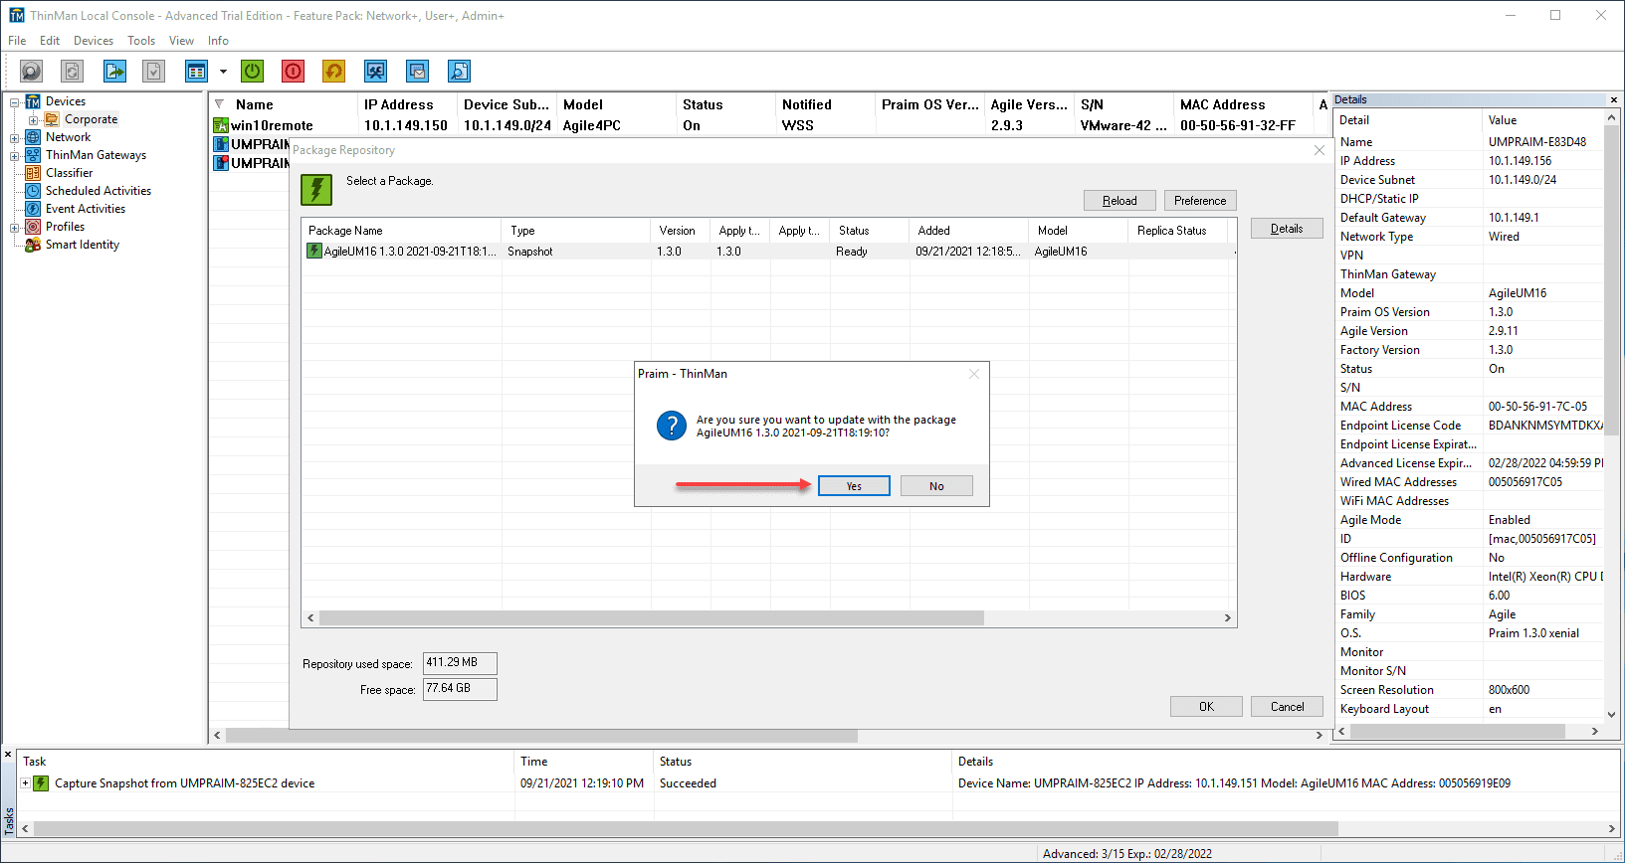This screenshot has height=863, width=1625.
Task: Open the View menu
Action: pos(181,41)
